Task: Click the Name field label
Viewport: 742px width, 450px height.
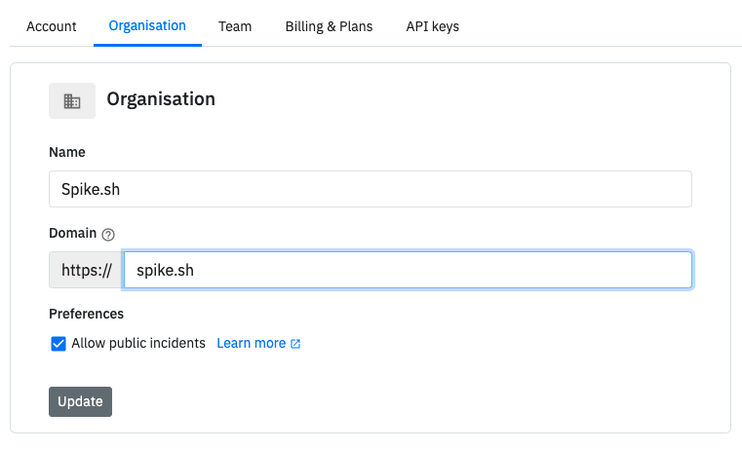Action: pos(67,152)
